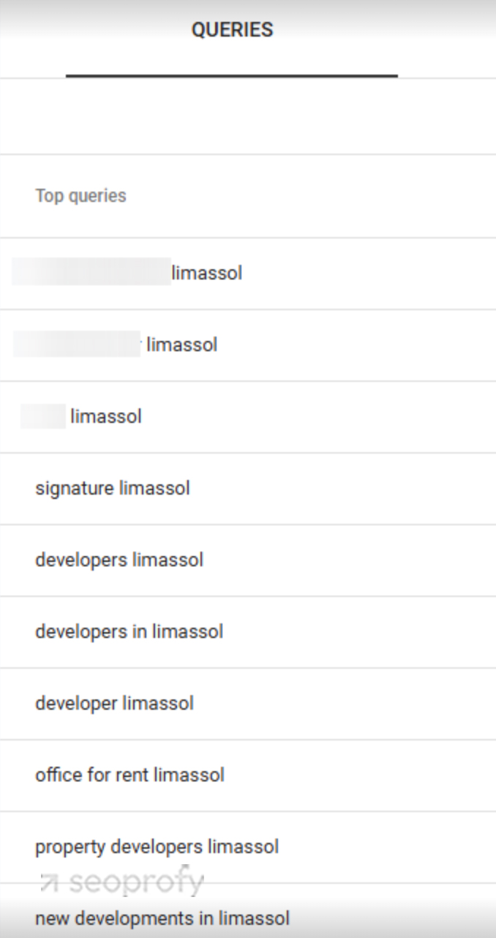Select the second blurred limassol query row
The image size is (496, 938).
[248, 345]
